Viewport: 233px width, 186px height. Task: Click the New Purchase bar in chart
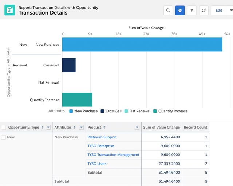coord(142,45)
